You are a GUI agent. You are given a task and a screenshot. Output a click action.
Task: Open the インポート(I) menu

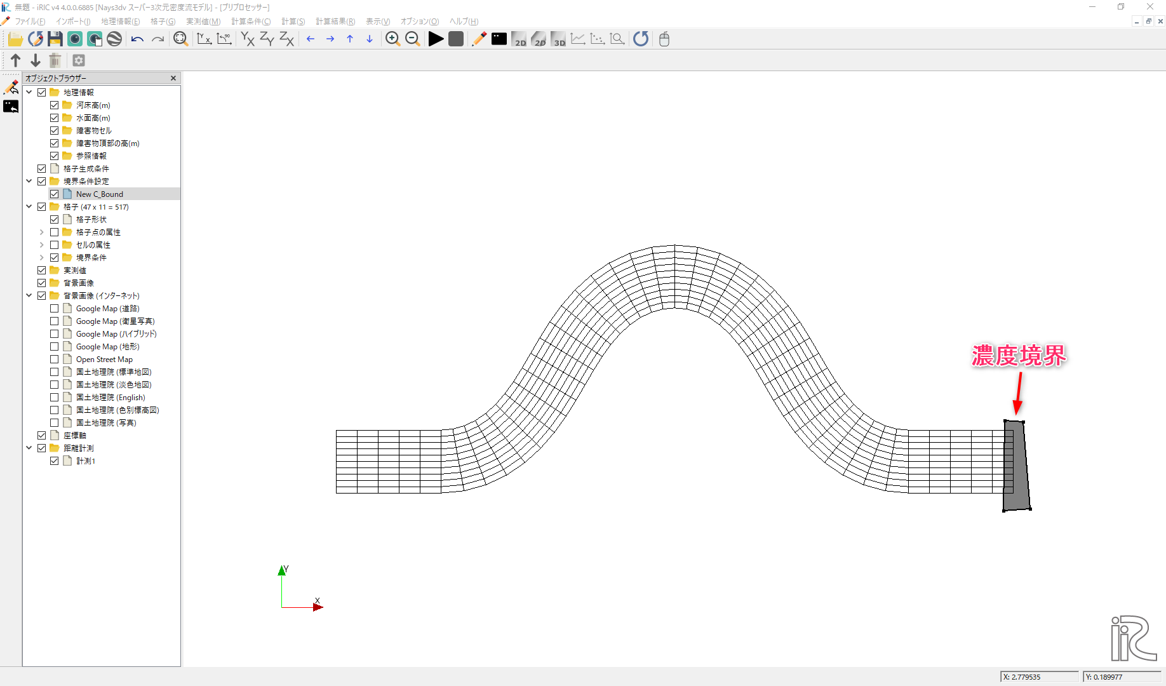click(x=73, y=22)
